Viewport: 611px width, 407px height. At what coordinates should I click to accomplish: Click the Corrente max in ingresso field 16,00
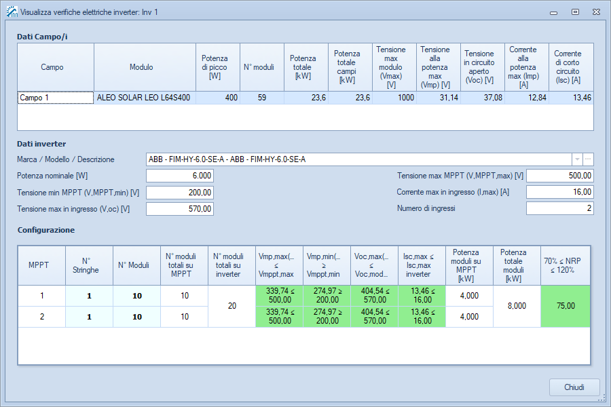(560, 192)
